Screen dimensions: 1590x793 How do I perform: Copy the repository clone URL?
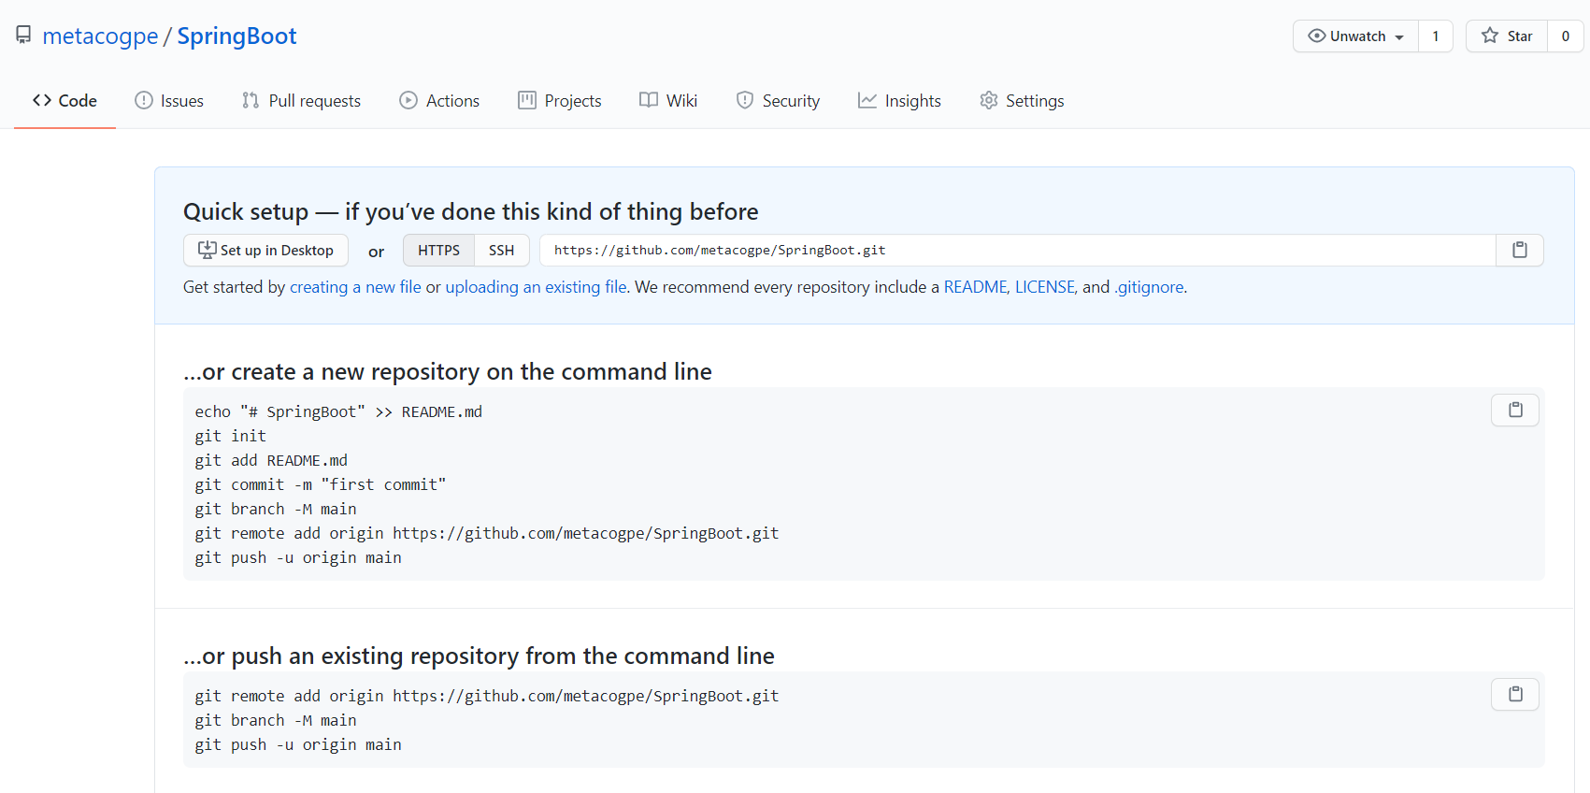[1520, 250]
